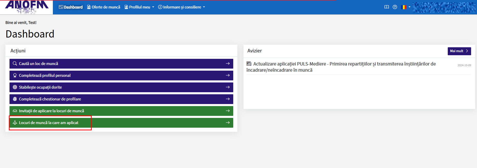Open the Oferte de muncă menu item

click(x=104, y=7)
